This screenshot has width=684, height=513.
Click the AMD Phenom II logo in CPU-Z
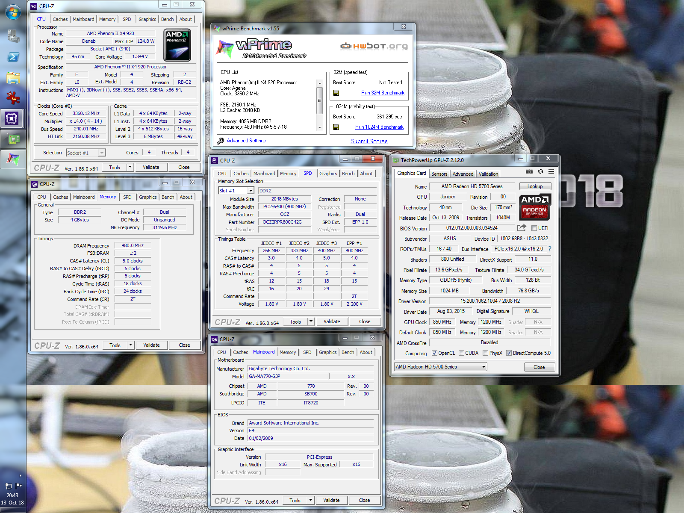click(x=177, y=45)
